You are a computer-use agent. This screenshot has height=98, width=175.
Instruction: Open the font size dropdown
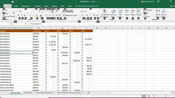37,11
